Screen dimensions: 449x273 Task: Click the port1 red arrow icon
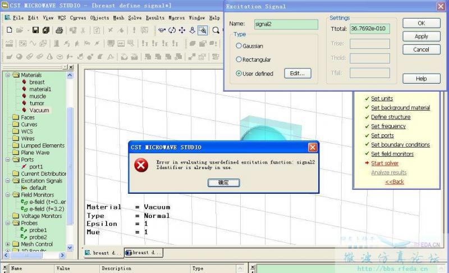(x=24, y=166)
